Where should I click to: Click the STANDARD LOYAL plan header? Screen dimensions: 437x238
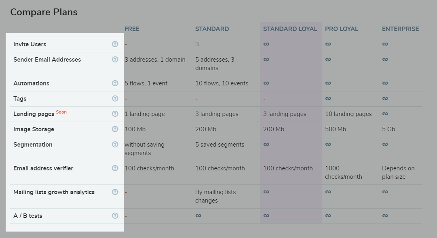point(290,29)
